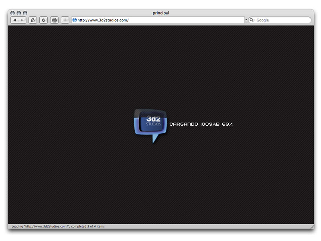This screenshot has height=241, width=321.
Task: Go to the Home page icon
Action: point(33,20)
